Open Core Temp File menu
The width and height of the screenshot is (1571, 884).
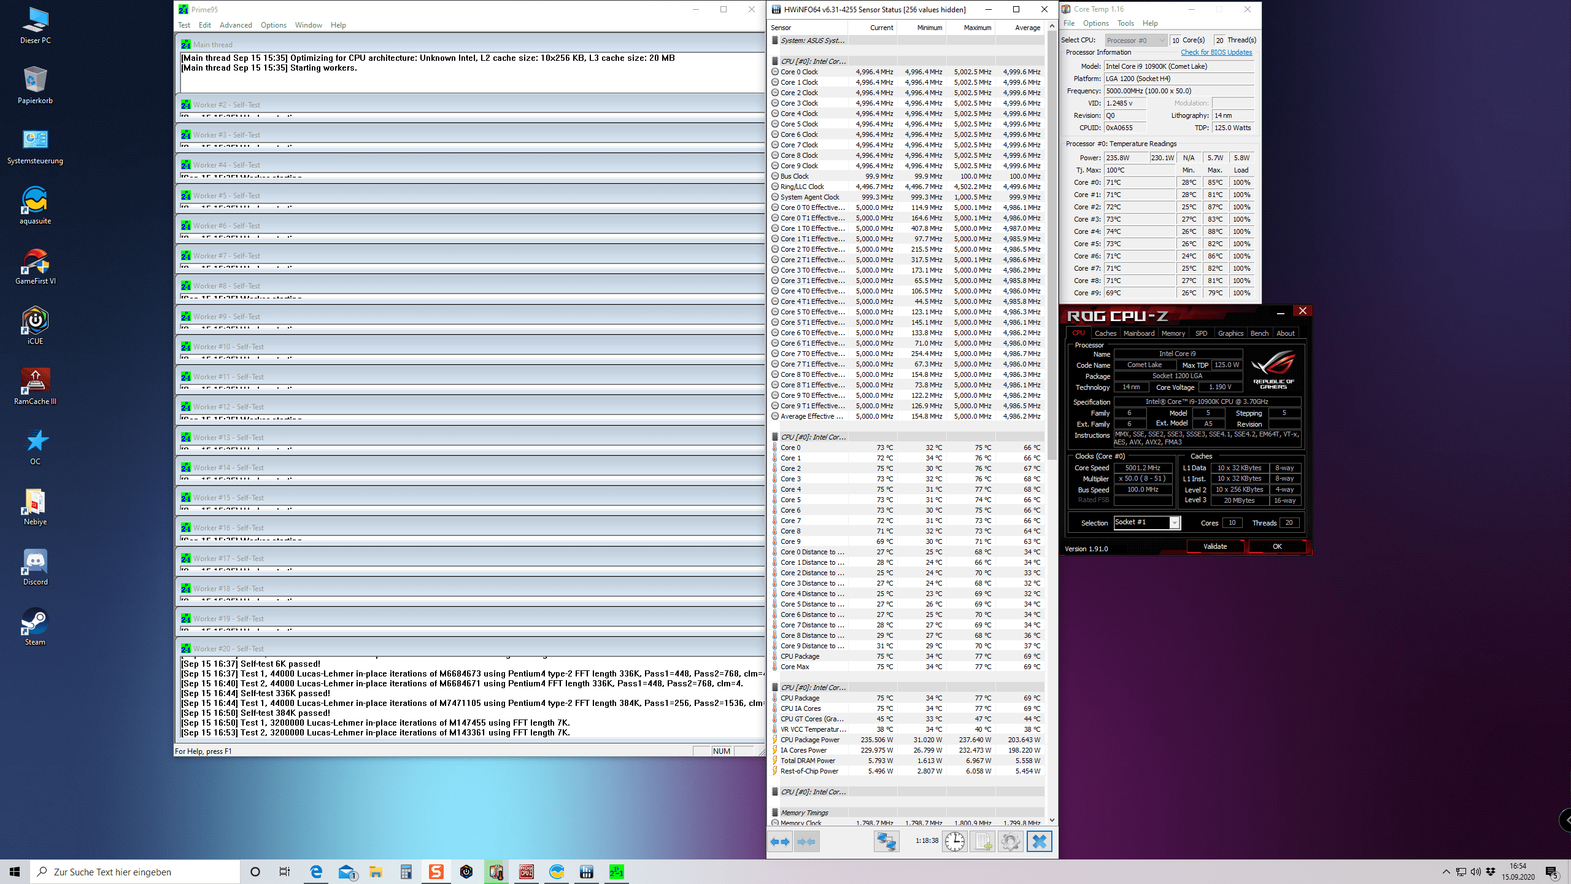coord(1069,23)
